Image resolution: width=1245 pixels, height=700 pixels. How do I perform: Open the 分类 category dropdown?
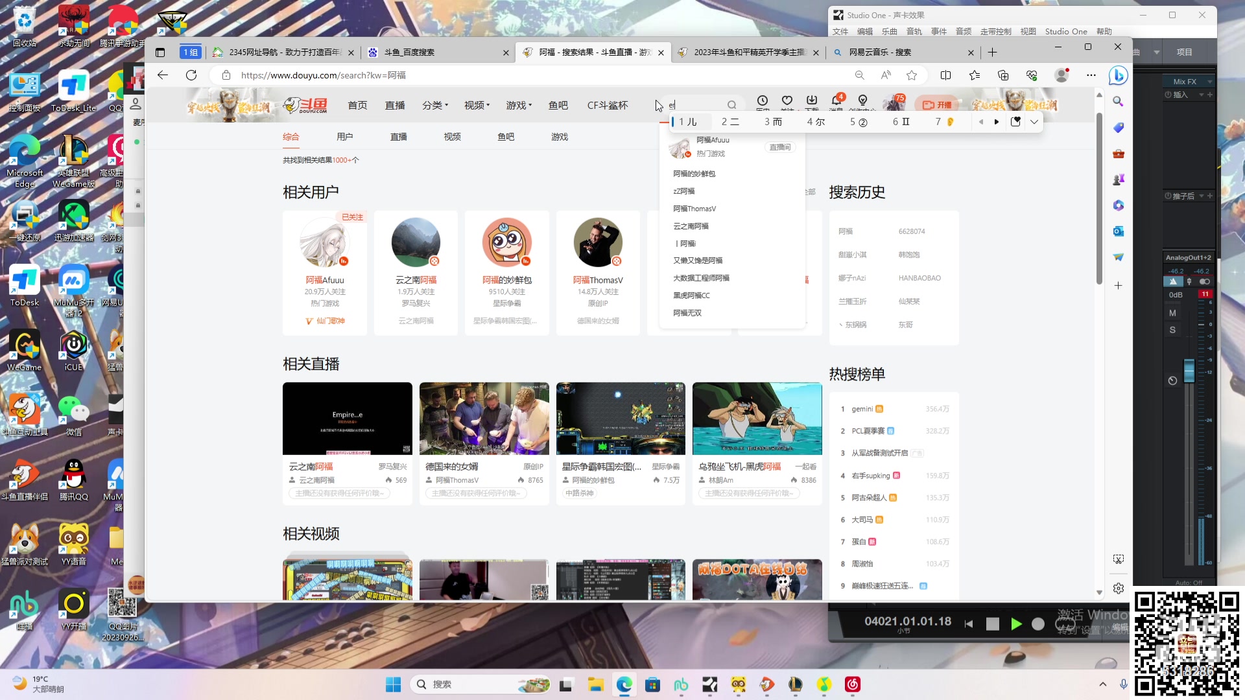pyautogui.click(x=435, y=105)
